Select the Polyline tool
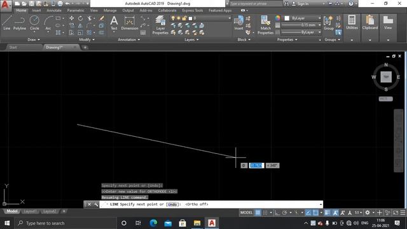The height and width of the screenshot is (229, 407). pyautogui.click(x=20, y=23)
